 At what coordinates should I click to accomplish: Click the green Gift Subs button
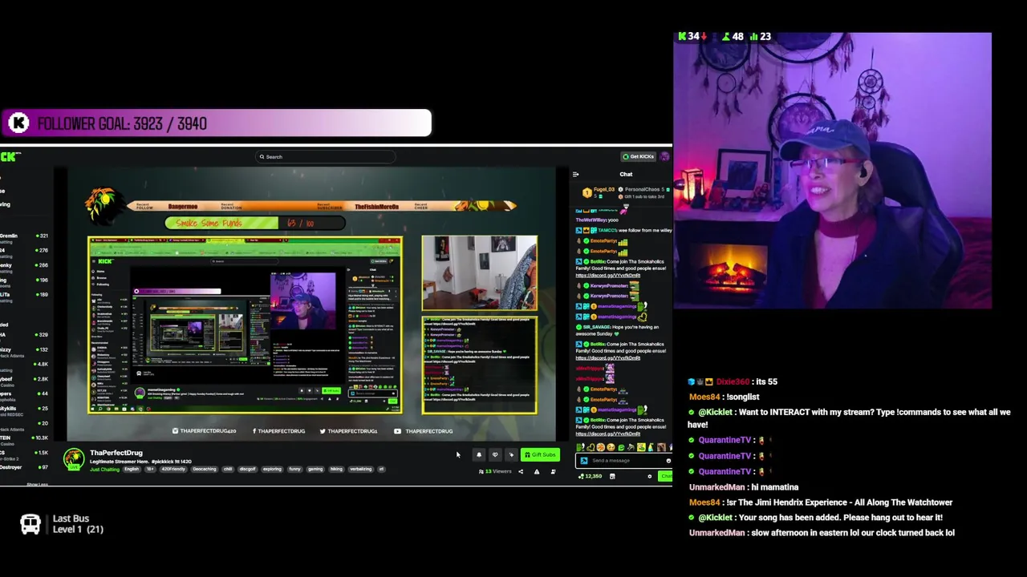point(540,455)
